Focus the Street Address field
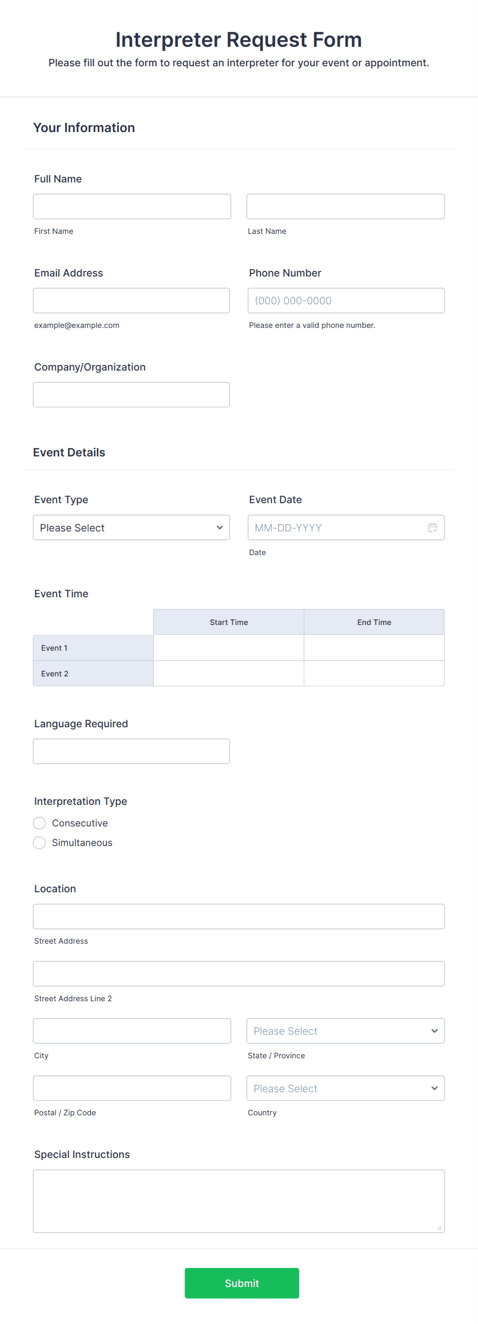This screenshot has height=1324, width=478. click(238, 916)
